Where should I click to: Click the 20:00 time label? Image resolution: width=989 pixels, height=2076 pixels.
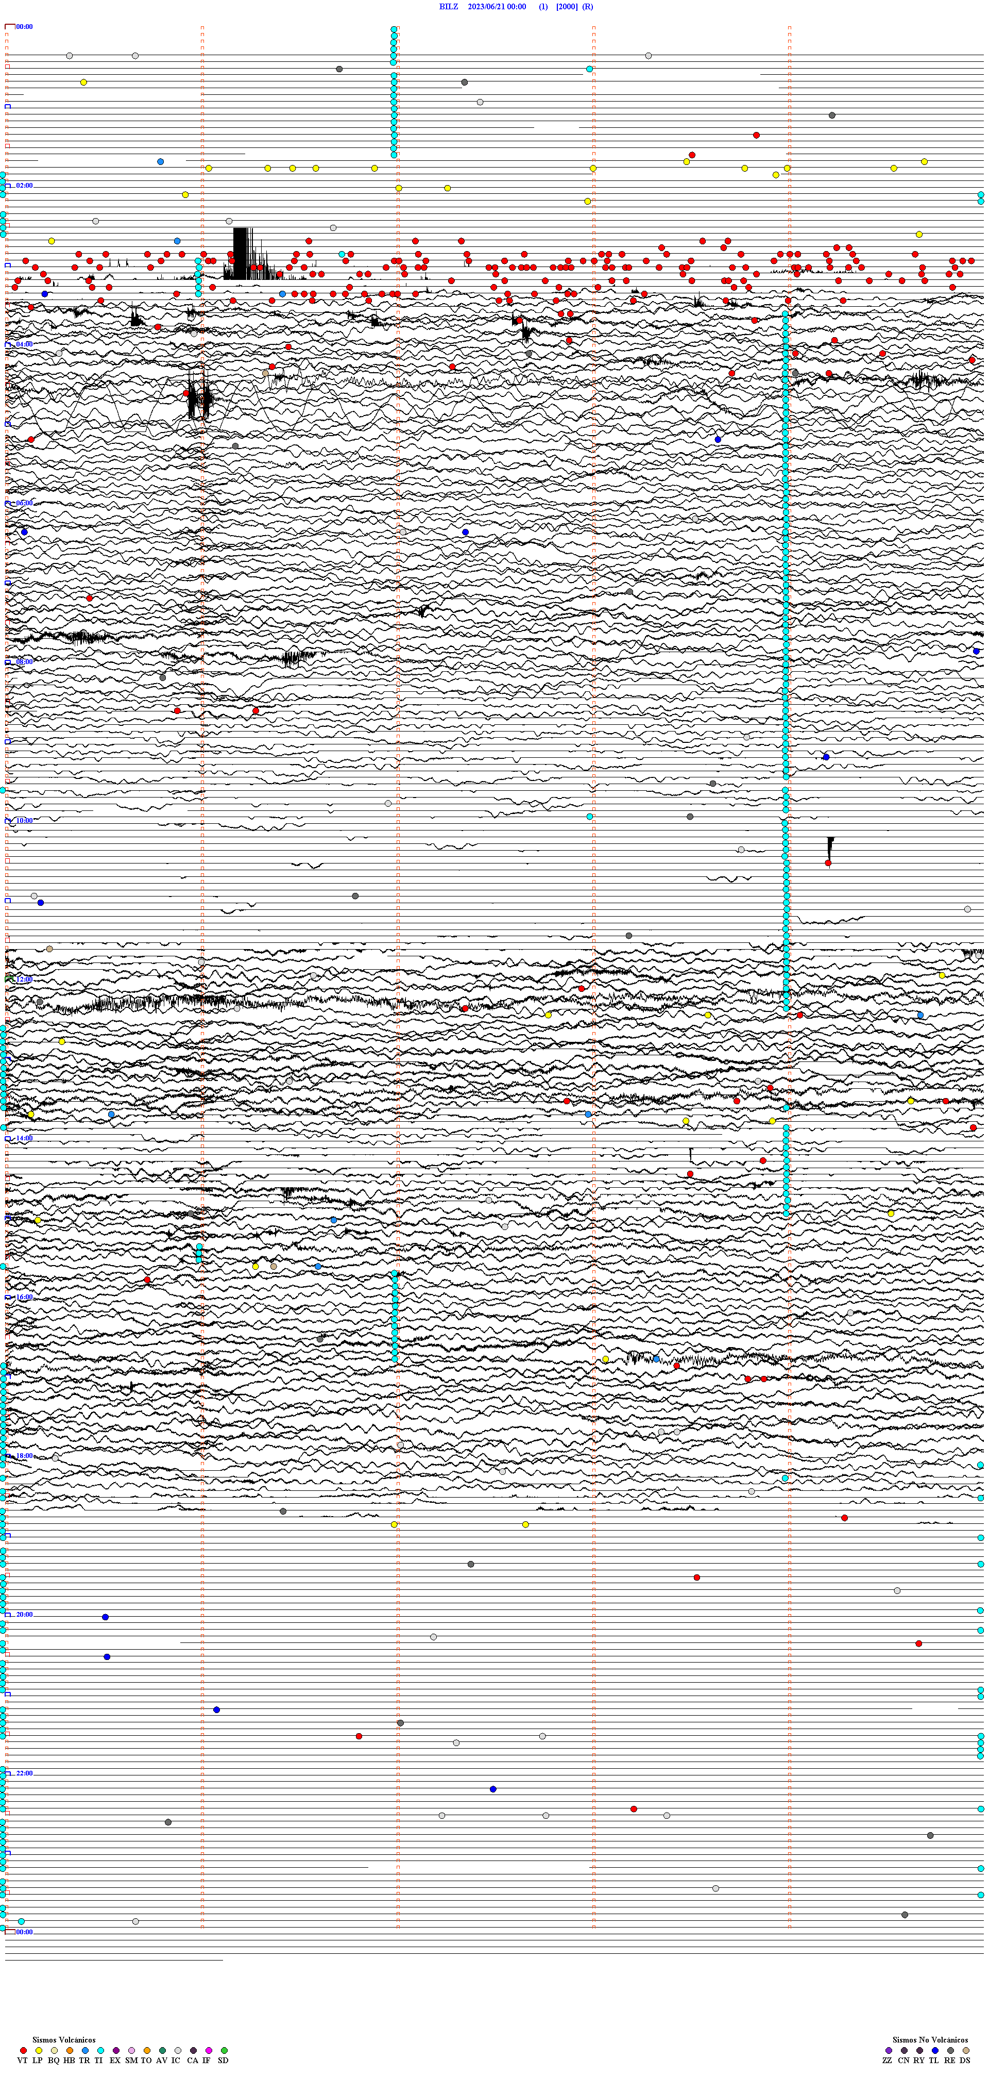(x=24, y=1614)
